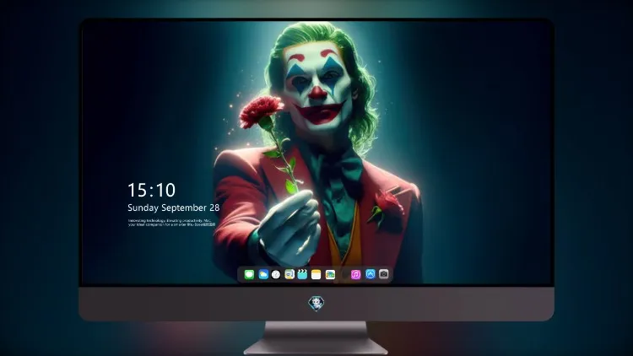The width and height of the screenshot is (633, 356).
Task: Open the blue App Store icon
Action: pos(371,274)
